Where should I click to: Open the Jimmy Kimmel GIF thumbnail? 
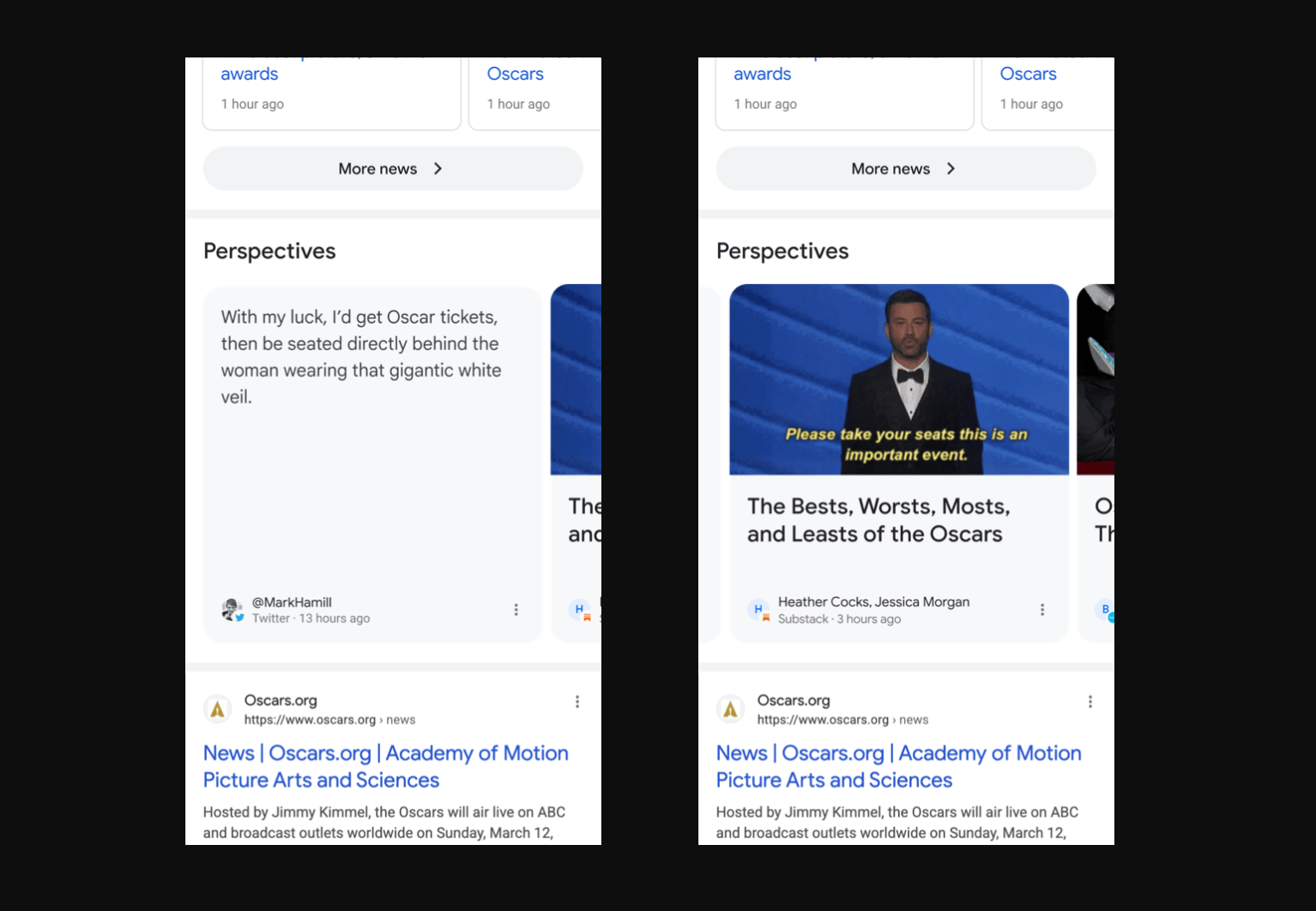click(x=899, y=379)
